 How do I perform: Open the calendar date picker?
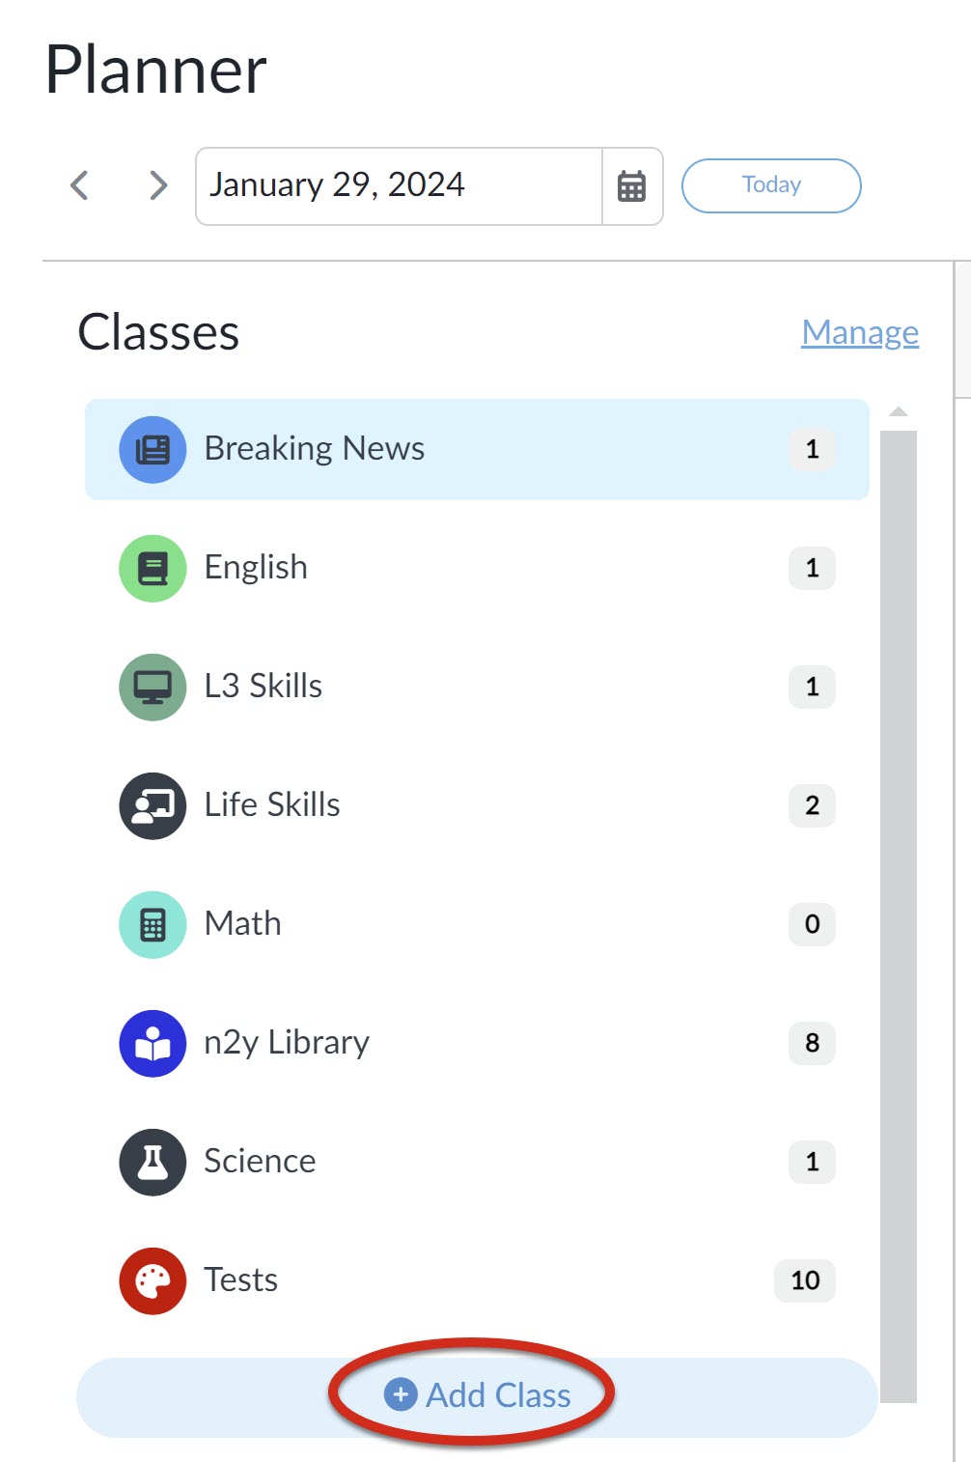(632, 185)
